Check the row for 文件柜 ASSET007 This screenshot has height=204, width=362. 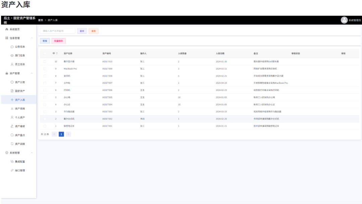point(45,83)
